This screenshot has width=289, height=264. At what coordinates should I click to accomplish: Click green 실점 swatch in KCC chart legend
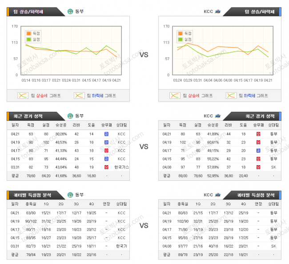tap(180, 39)
